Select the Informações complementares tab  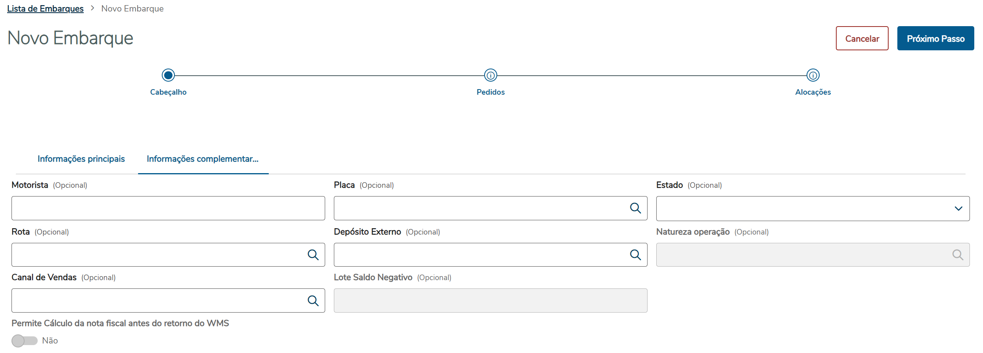pos(203,159)
